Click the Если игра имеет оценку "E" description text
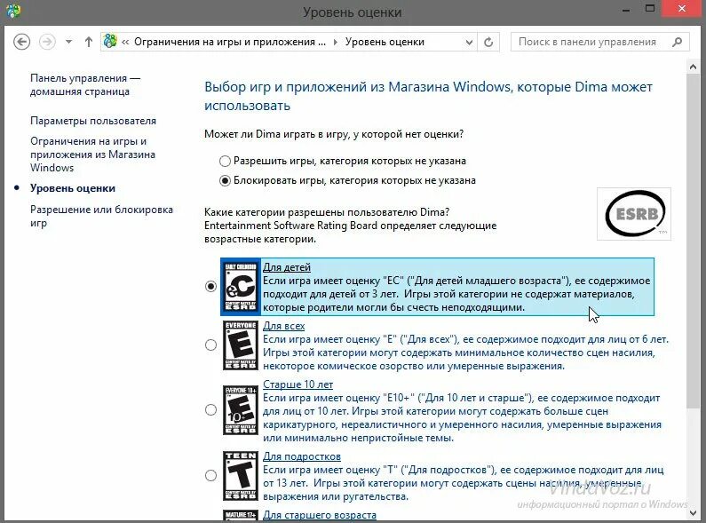Viewport: 706px width, 523px height. coord(466,353)
